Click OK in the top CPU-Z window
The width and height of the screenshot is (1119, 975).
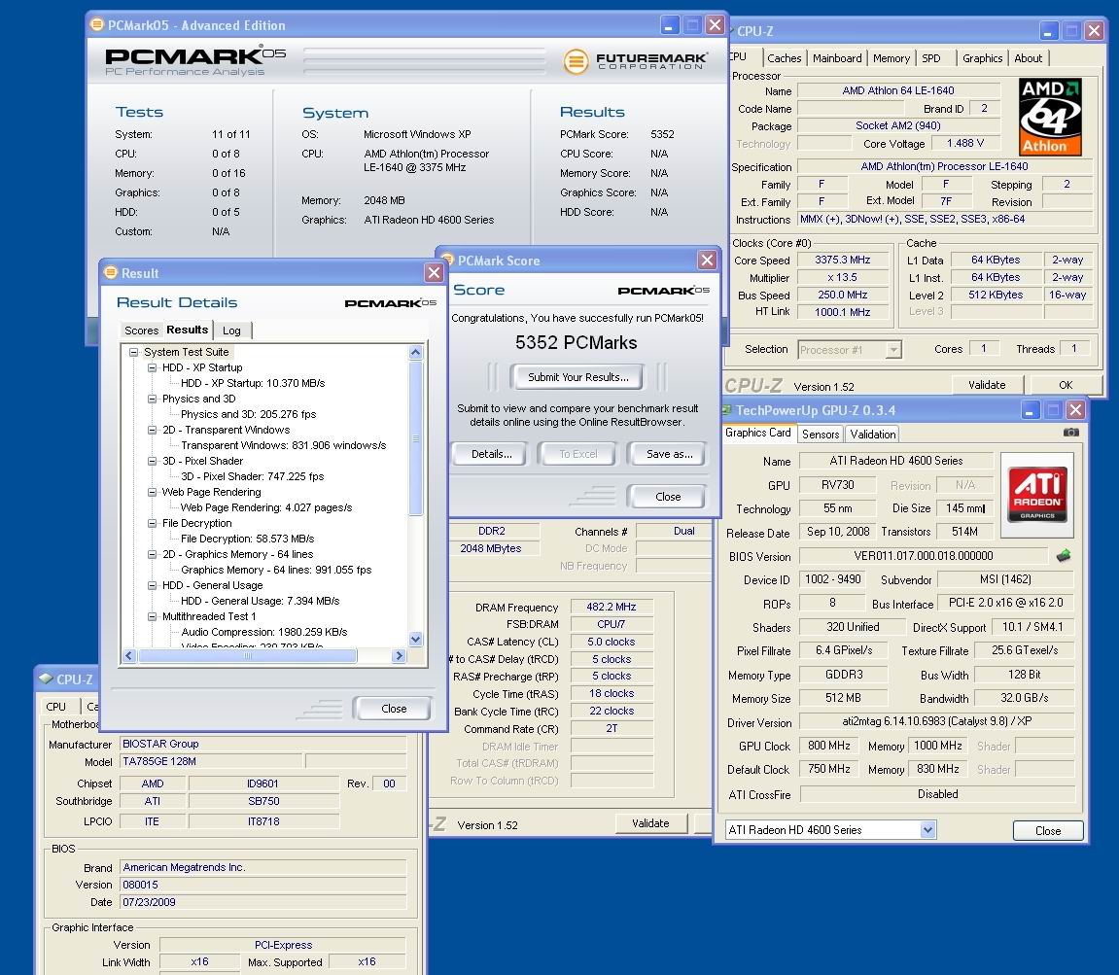point(1066,385)
